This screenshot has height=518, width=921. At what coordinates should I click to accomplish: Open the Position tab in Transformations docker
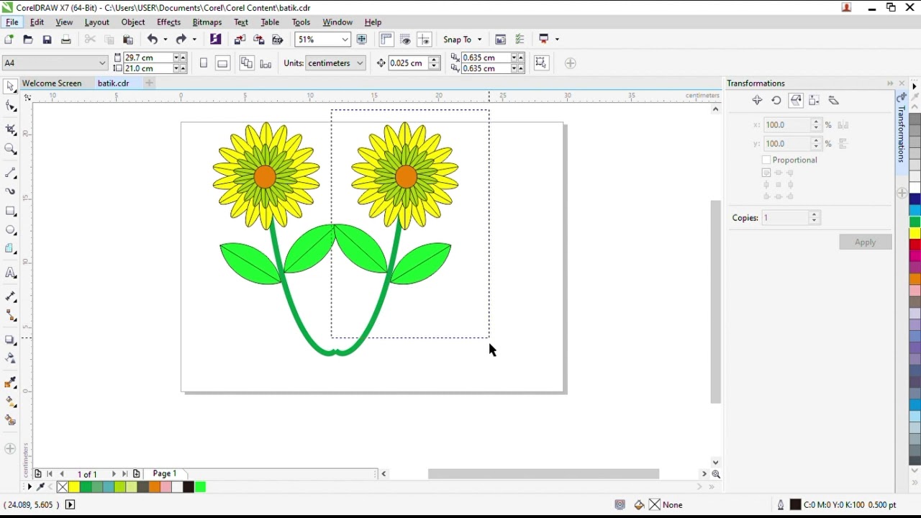pos(757,101)
